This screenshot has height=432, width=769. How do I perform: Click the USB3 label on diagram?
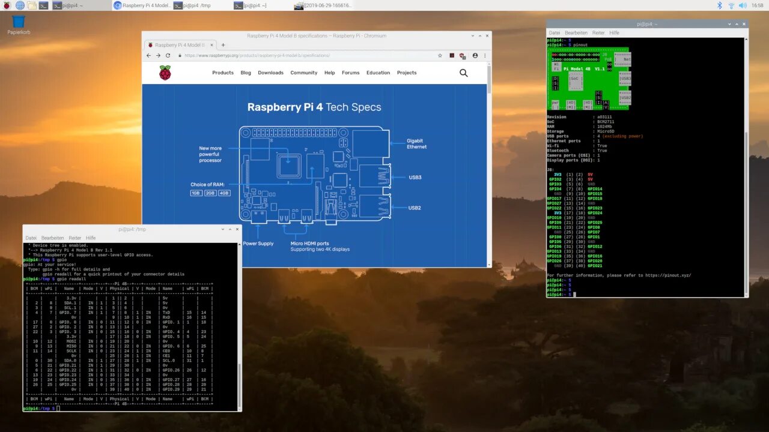point(415,178)
